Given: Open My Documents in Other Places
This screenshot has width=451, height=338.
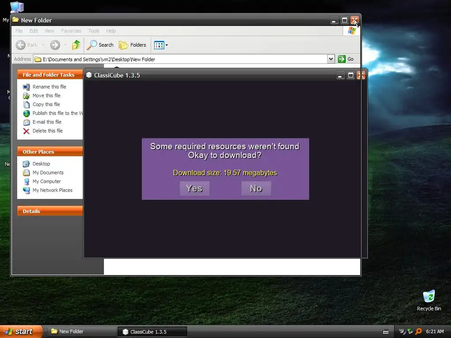Looking at the screenshot, I should click(x=48, y=173).
